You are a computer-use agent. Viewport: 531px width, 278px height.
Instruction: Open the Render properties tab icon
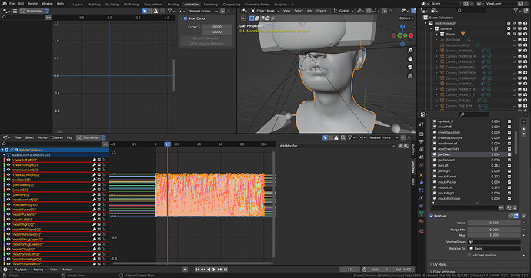click(x=421, y=134)
